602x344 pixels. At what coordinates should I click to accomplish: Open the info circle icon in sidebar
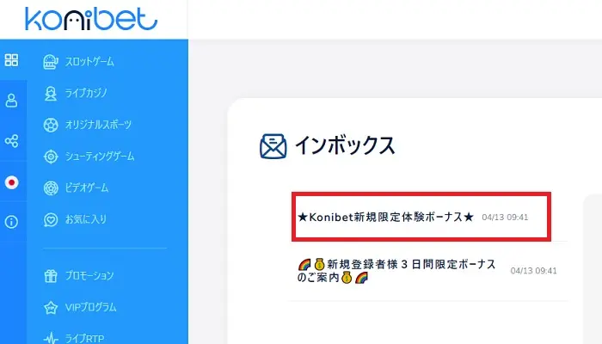point(11,222)
